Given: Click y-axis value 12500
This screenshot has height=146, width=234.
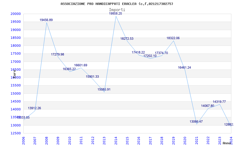Looking at the screenshot, I should click(16, 133).
